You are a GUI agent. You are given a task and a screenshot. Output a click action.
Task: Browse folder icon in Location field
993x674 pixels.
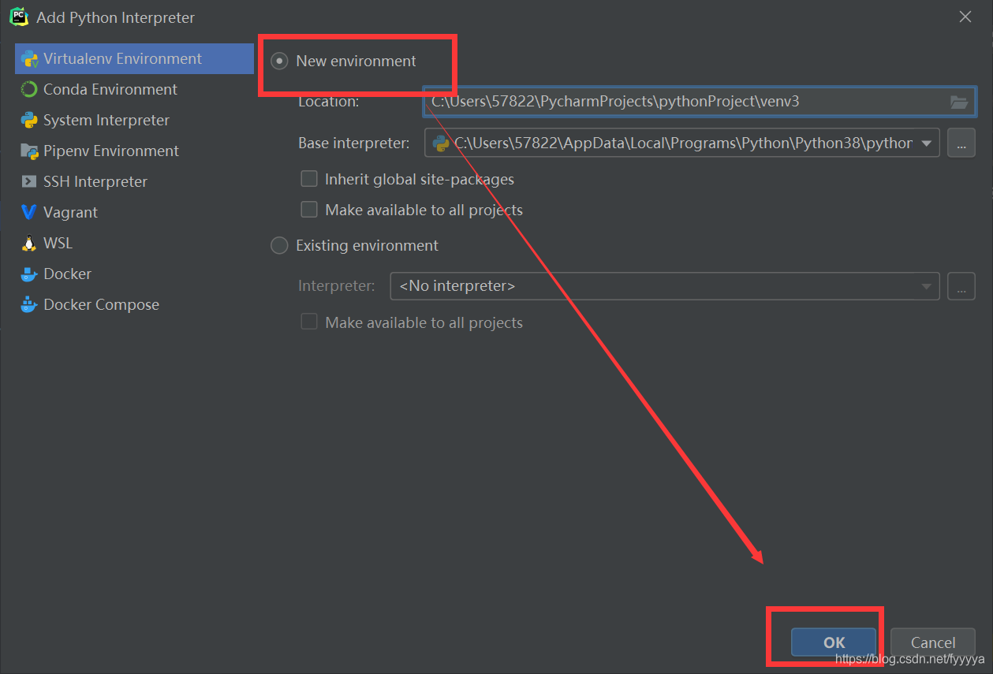(x=958, y=102)
